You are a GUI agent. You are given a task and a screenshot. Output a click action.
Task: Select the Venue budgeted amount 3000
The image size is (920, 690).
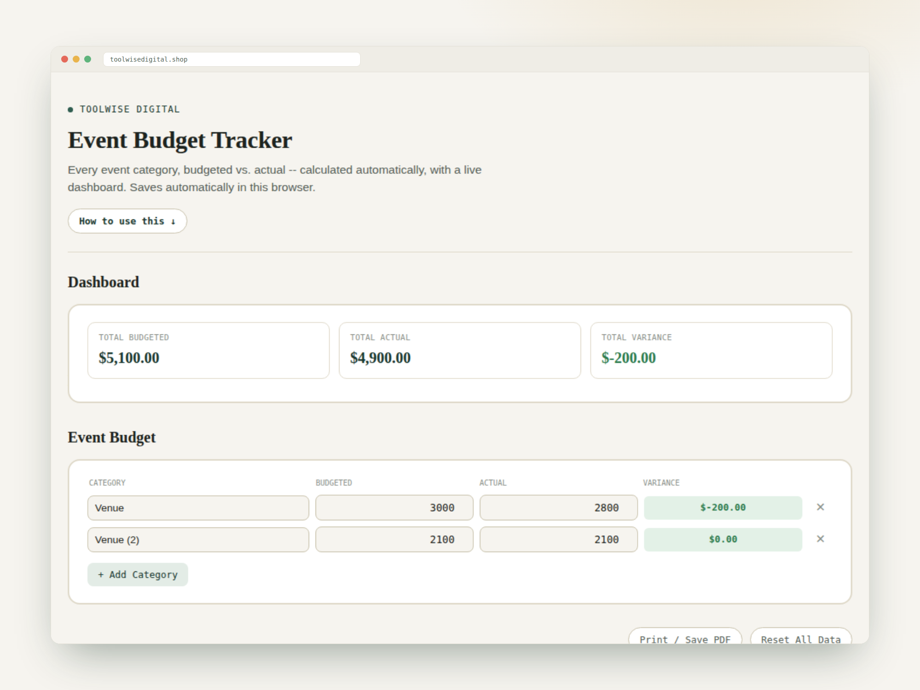[394, 508]
